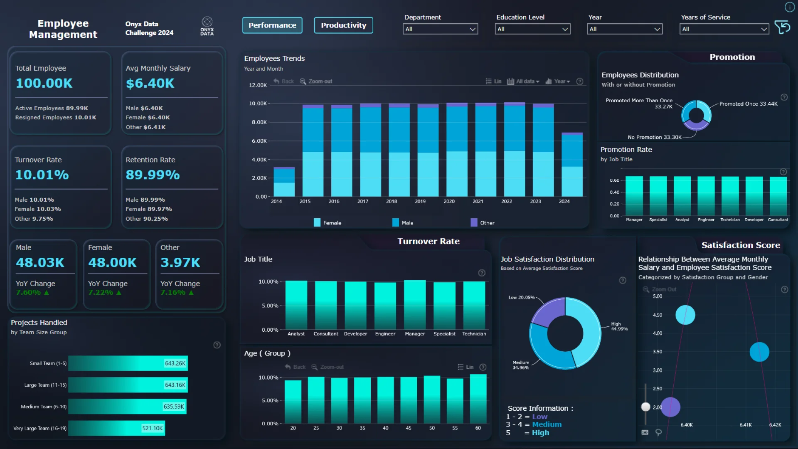The height and width of the screenshot is (449, 798).
Task: Click the Turnover Rate 10.01% value
Action: (x=42, y=175)
